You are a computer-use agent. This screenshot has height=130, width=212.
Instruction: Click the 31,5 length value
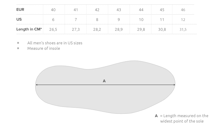click(183, 29)
